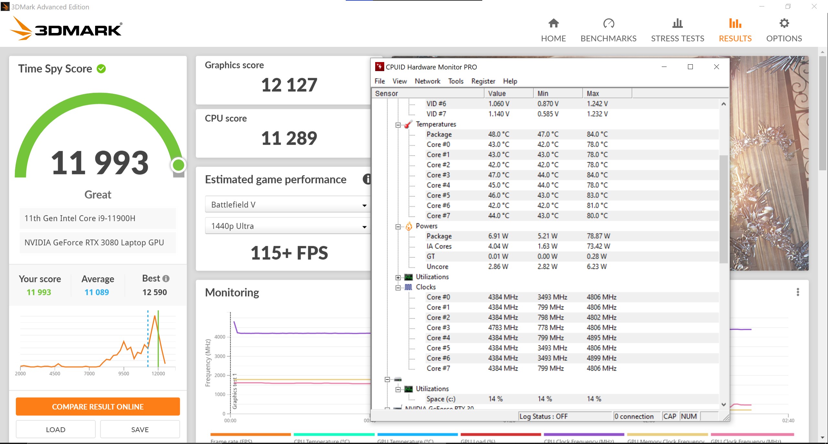Click the SAVE button

point(140,429)
